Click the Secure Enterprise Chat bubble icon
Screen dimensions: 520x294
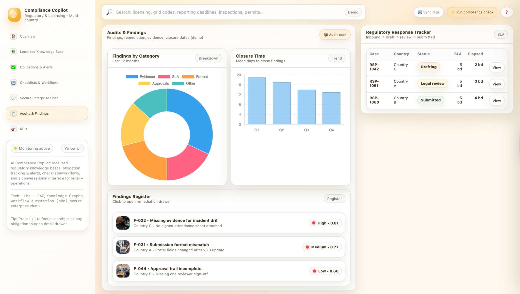point(13,98)
